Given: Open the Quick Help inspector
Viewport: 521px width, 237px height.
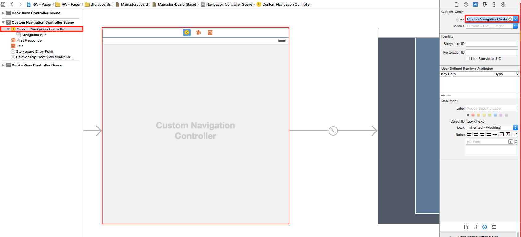Looking at the screenshot, I should 466,4.
